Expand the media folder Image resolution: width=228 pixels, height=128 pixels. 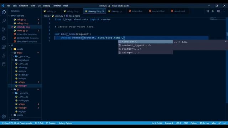(x=20, y=115)
